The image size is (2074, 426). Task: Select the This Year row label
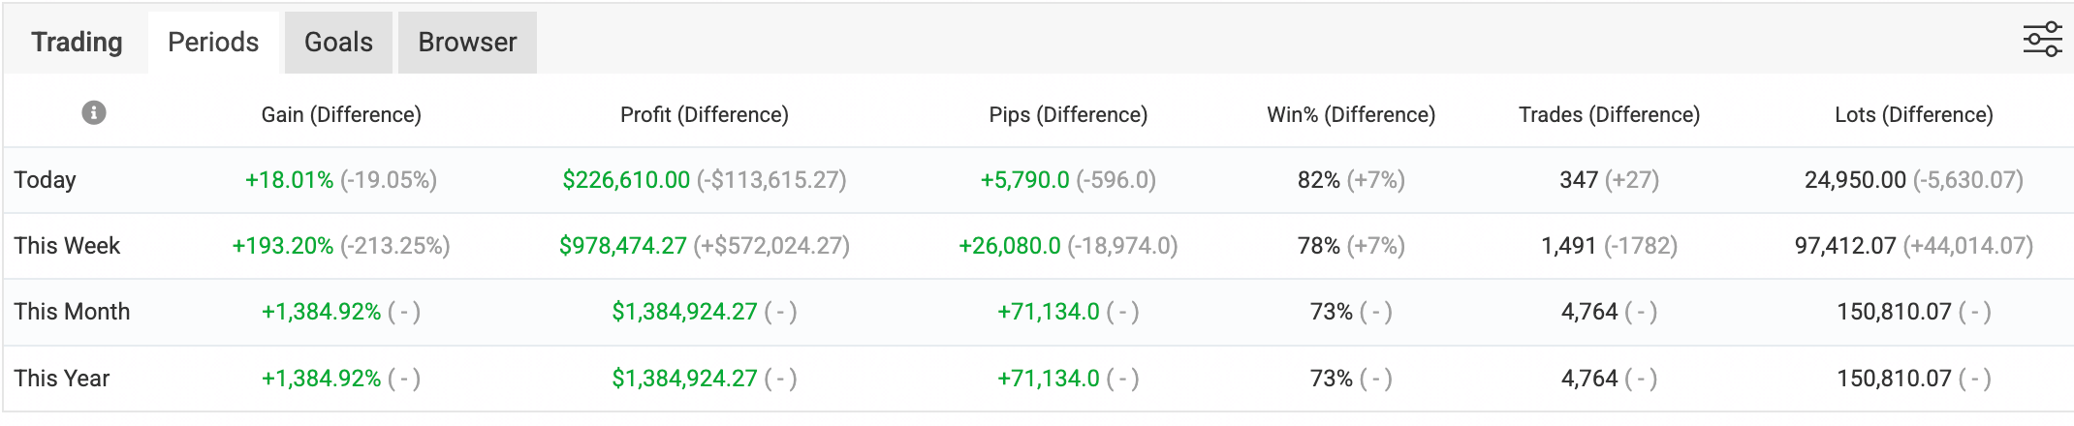[x=62, y=379]
